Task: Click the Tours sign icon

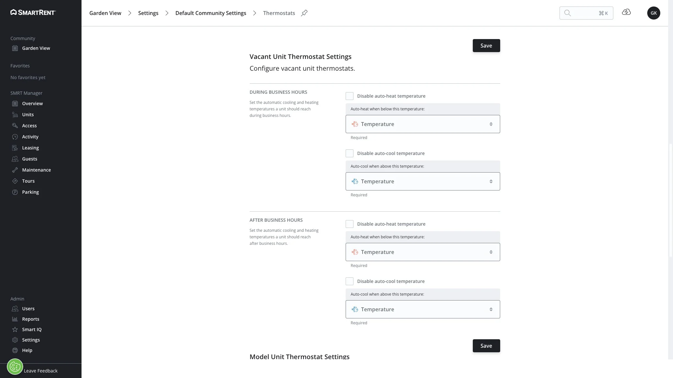Action: (x=15, y=181)
